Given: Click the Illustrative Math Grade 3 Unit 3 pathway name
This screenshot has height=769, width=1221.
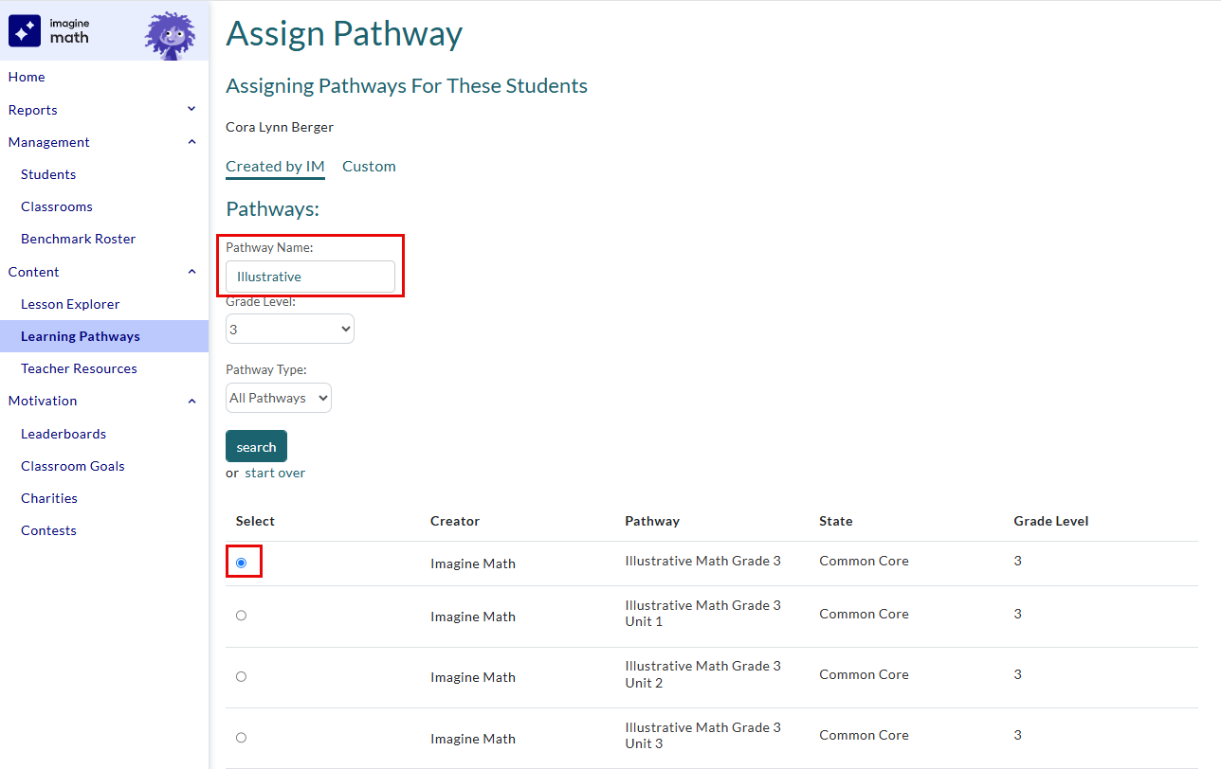Looking at the screenshot, I should tap(702, 736).
